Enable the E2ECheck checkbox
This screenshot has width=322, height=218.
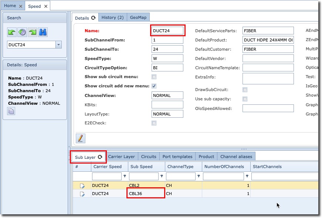click(154, 123)
